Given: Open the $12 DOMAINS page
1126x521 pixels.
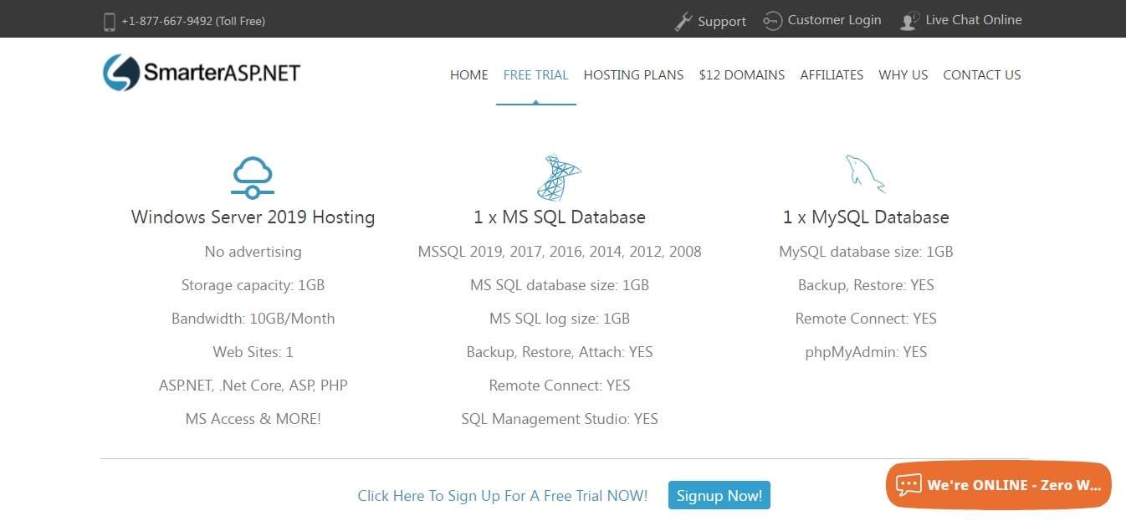Looking at the screenshot, I should click(741, 74).
